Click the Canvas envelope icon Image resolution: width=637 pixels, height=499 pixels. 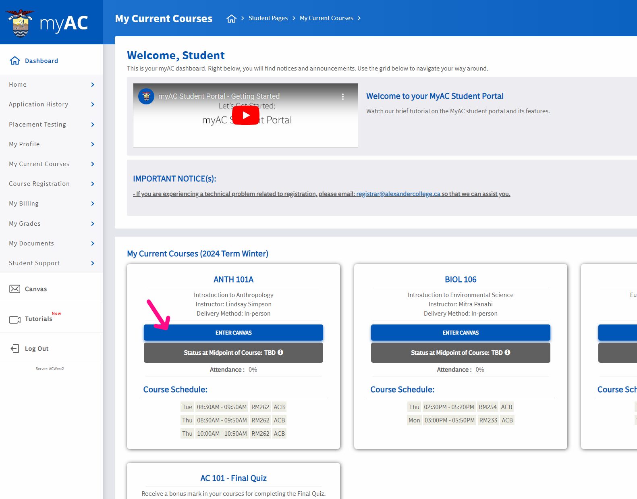coord(15,289)
